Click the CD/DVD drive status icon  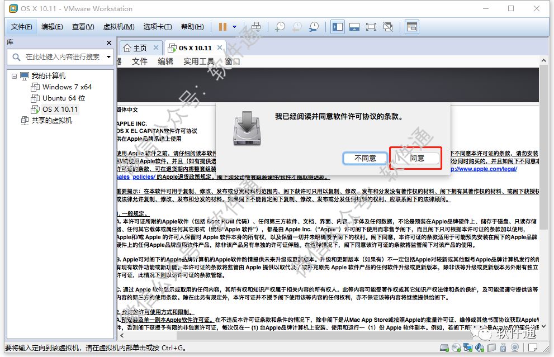coord(456,348)
